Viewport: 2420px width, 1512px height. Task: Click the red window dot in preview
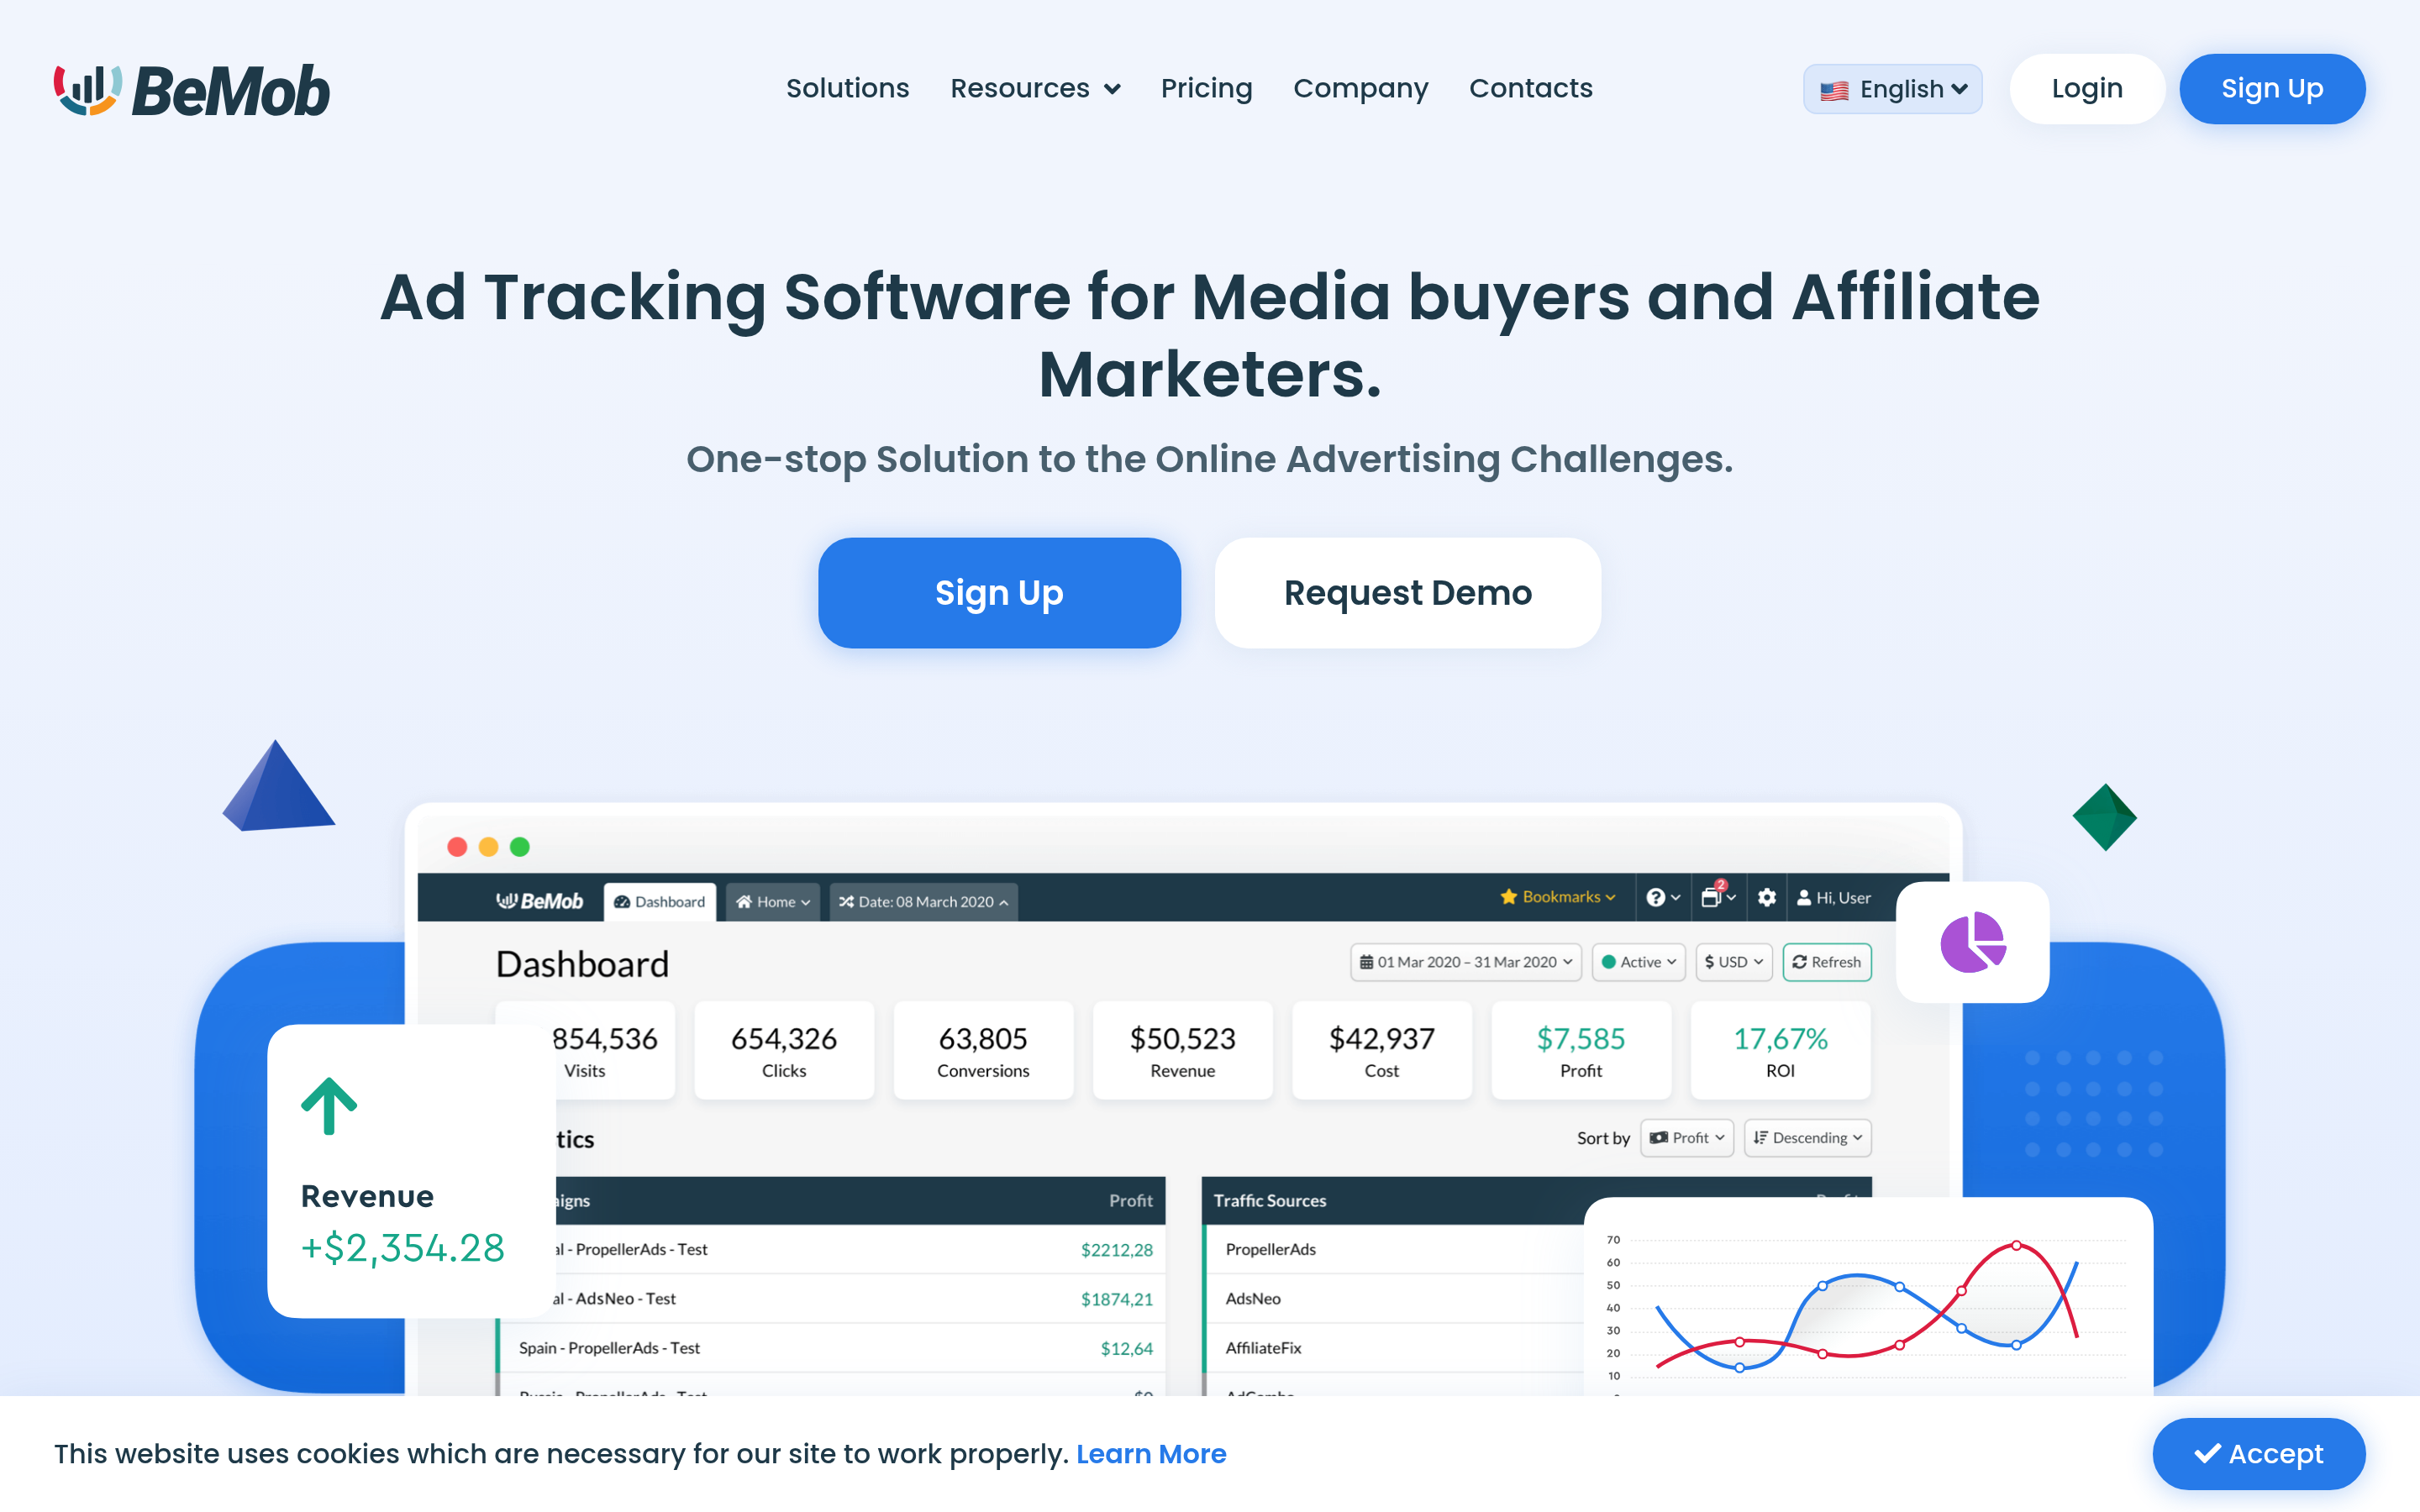(457, 847)
